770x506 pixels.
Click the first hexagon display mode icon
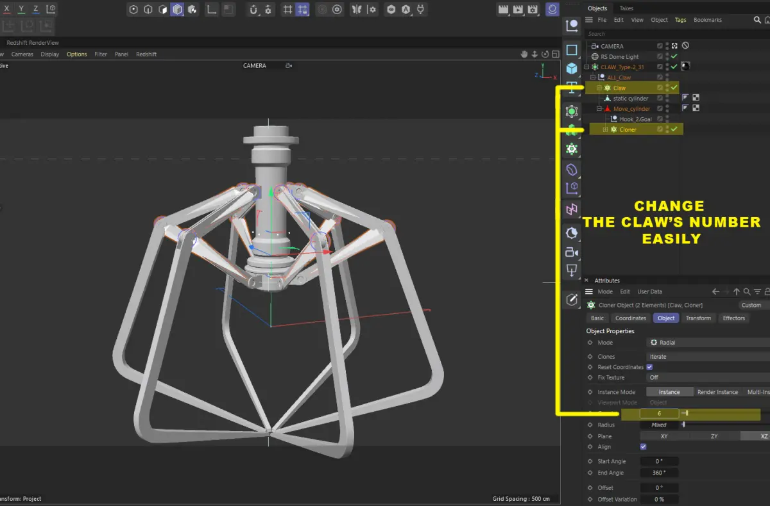point(133,10)
